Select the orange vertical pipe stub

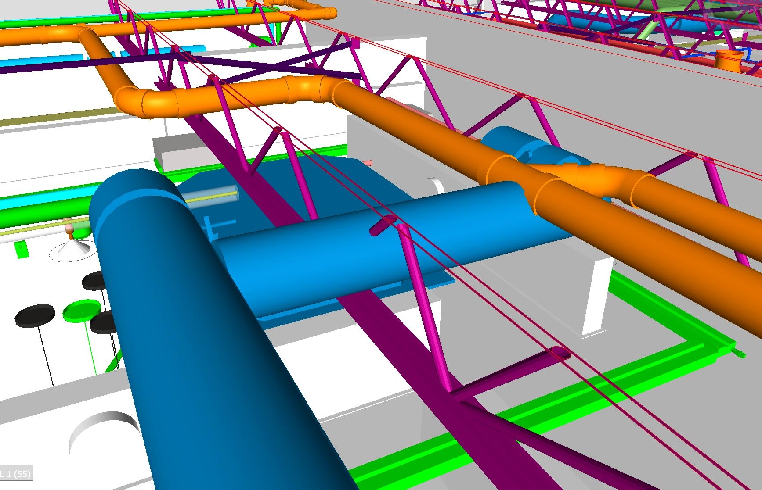729,60
